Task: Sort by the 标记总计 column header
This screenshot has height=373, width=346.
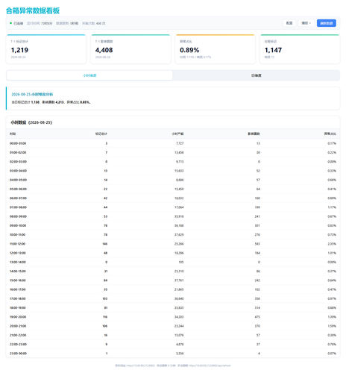Action: (x=101, y=134)
